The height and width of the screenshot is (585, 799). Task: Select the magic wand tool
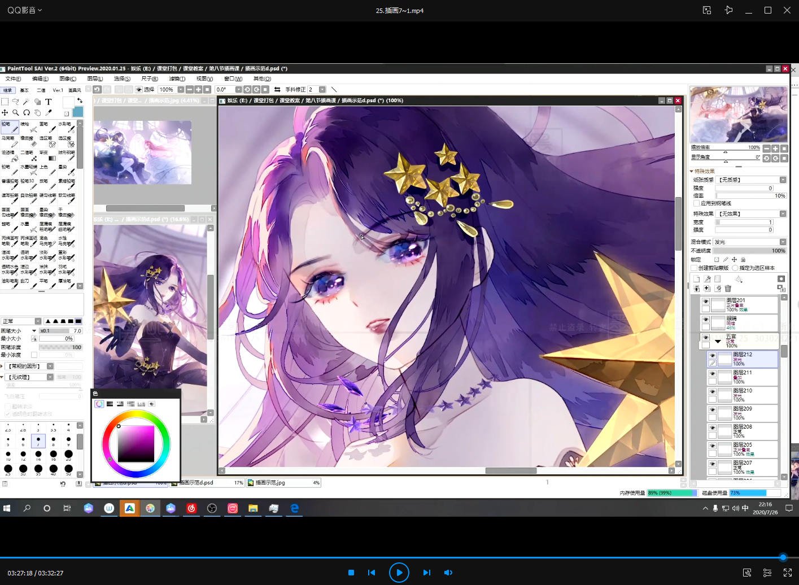(x=27, y=102)
